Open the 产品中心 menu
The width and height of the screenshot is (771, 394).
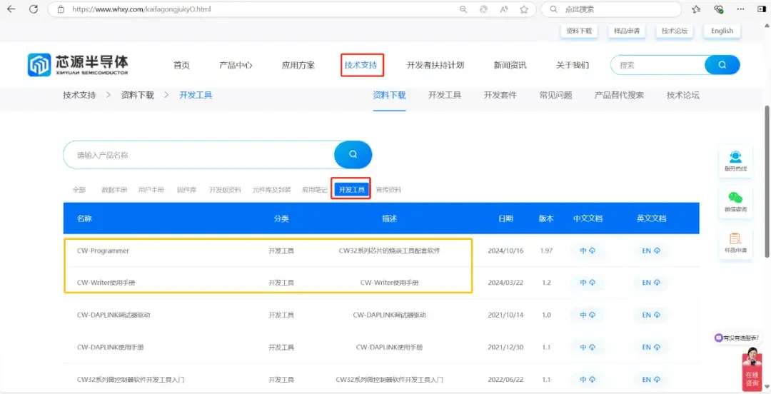coord(236,65)
